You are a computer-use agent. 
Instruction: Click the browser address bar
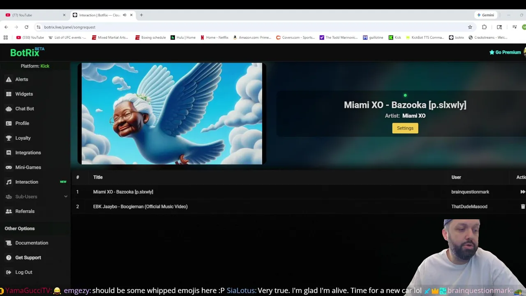(255, 27)
